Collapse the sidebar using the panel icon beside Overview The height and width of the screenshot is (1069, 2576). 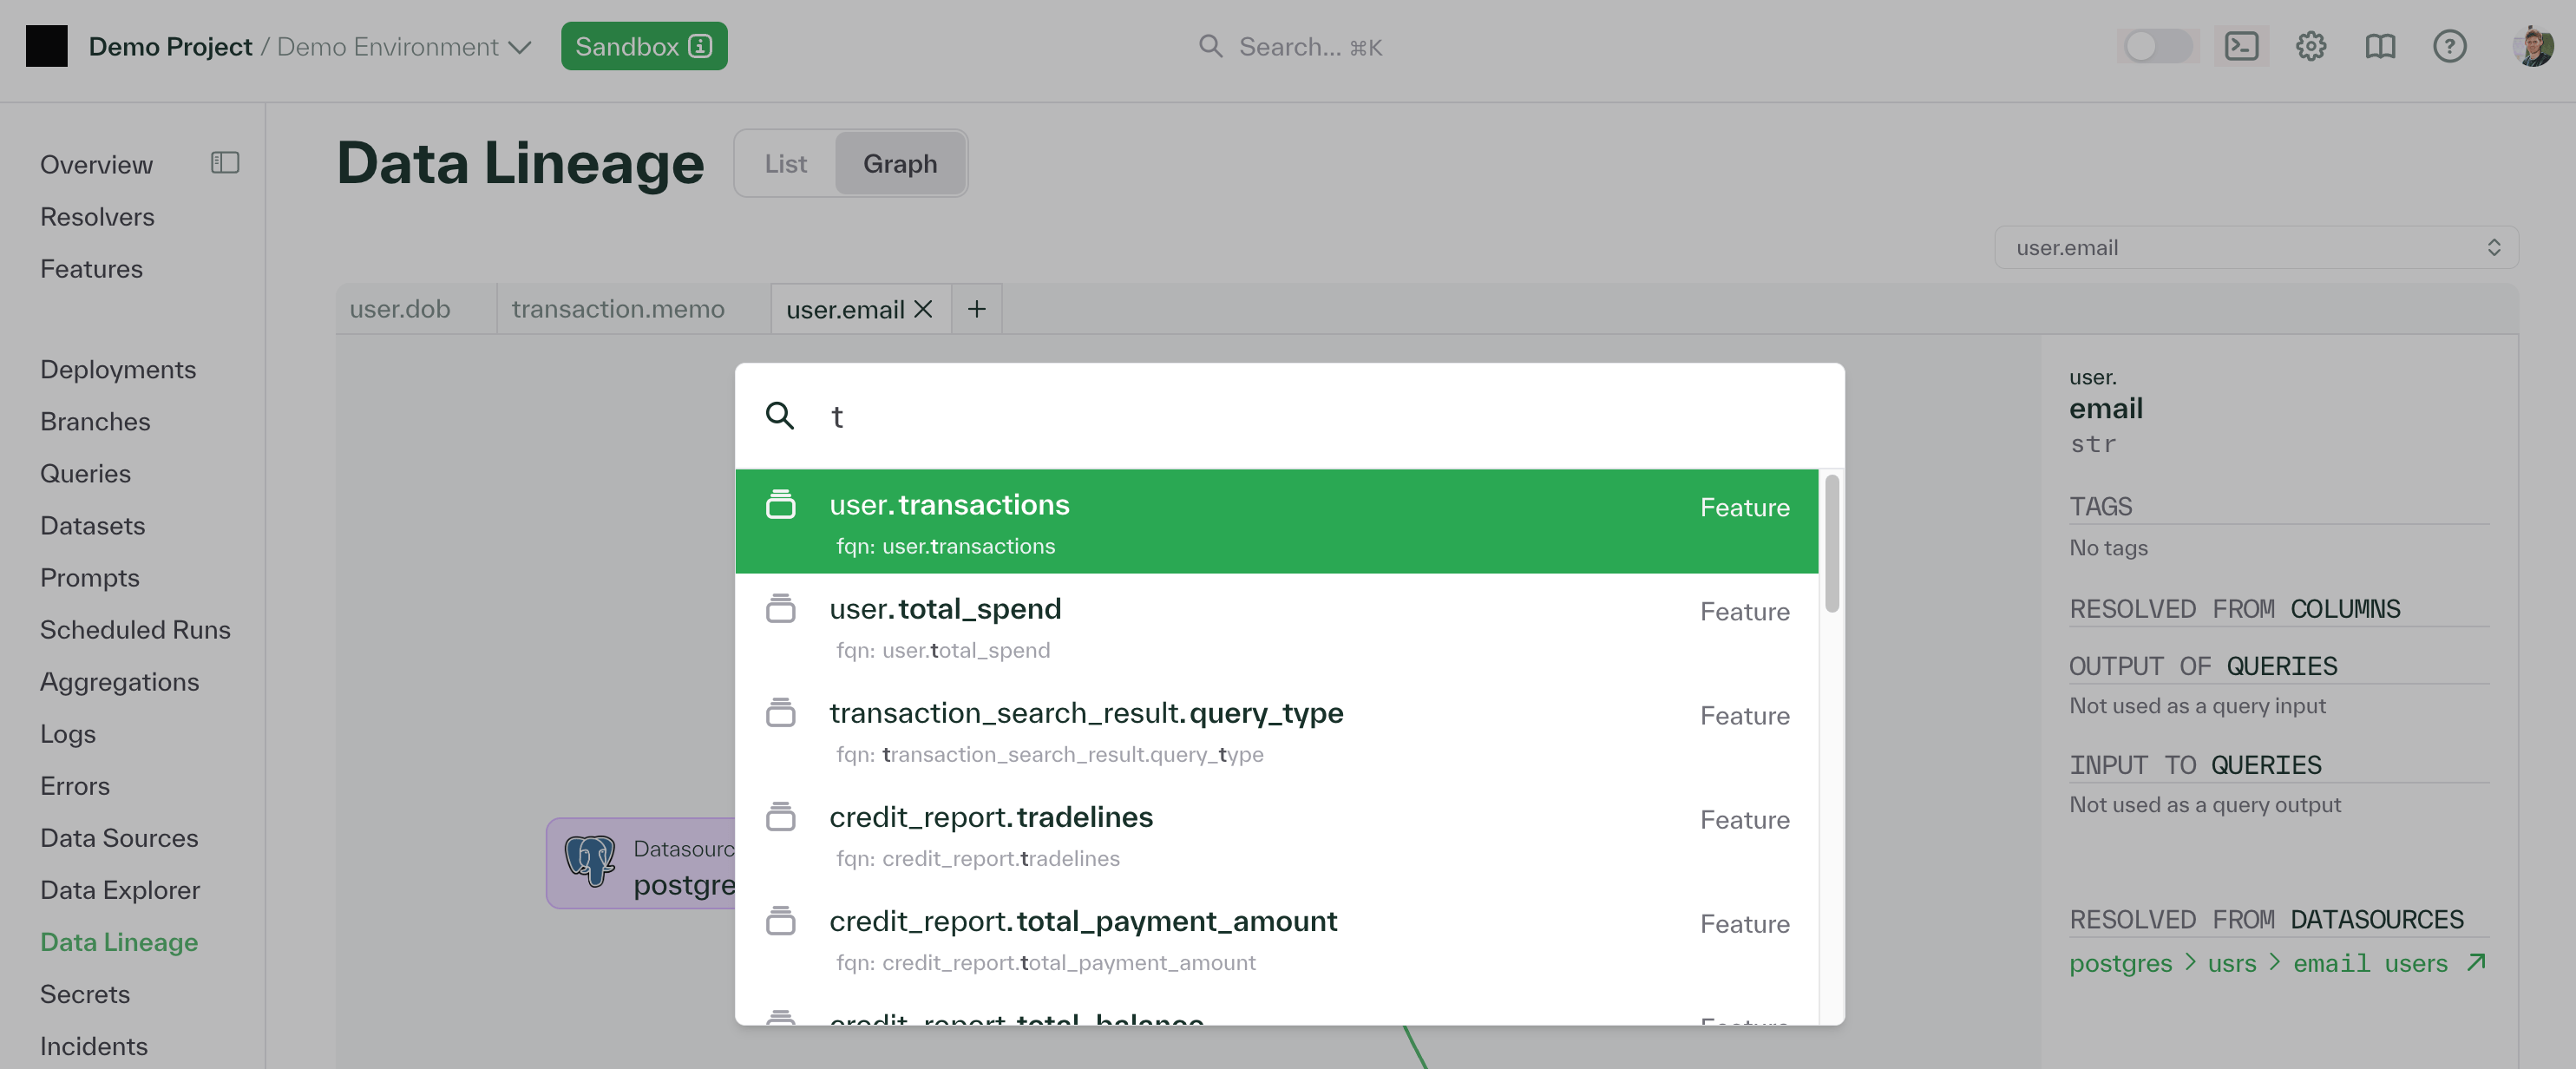coord(224,162)
